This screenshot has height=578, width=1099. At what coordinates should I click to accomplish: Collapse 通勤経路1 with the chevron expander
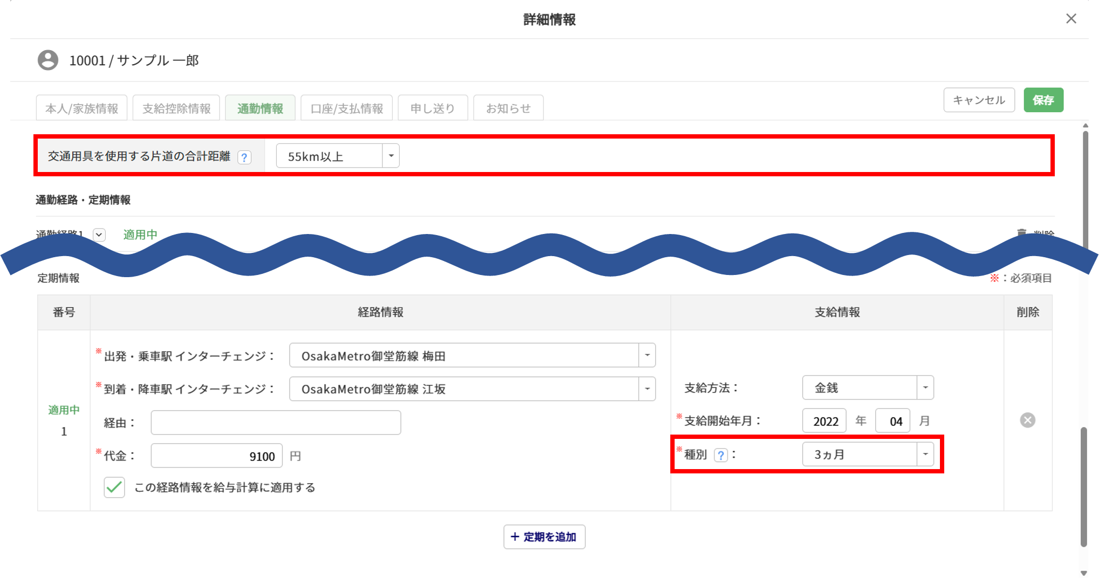tap(99, 235)
